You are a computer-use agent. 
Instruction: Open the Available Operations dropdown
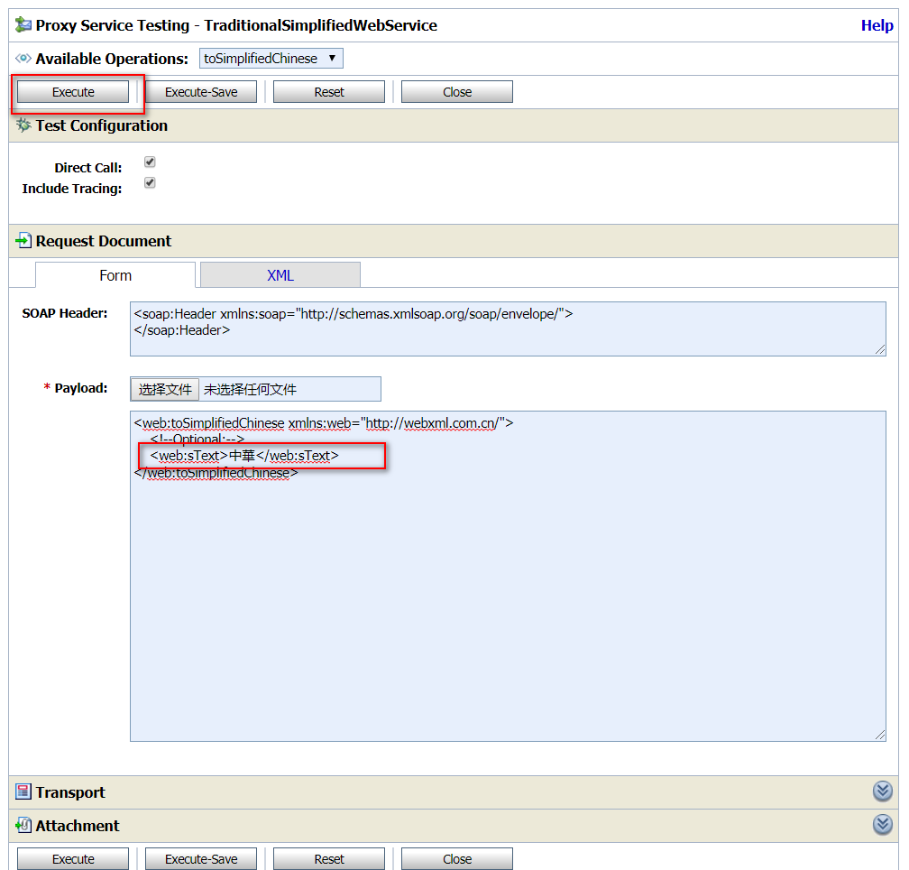coord(271,59)
